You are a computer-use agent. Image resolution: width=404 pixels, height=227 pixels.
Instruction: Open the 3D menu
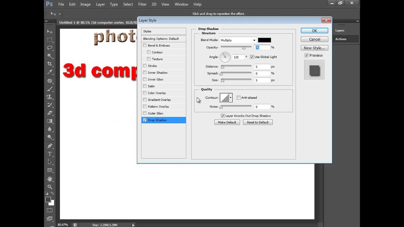coord(154,4)
